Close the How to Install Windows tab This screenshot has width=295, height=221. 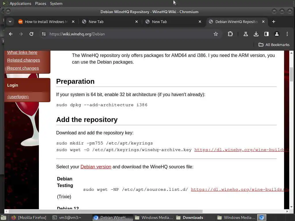click(73, 22)
